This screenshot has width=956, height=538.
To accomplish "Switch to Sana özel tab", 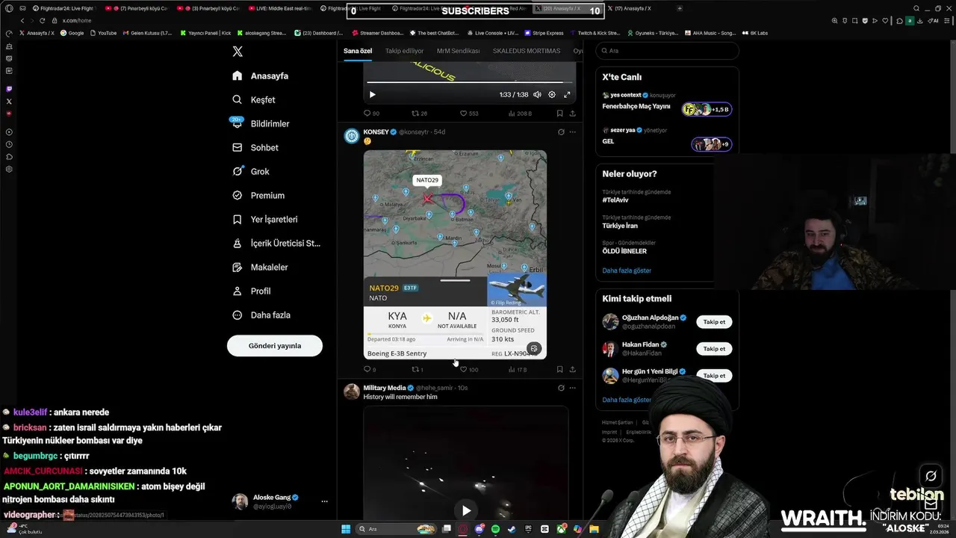I will (x=358, y=51).
